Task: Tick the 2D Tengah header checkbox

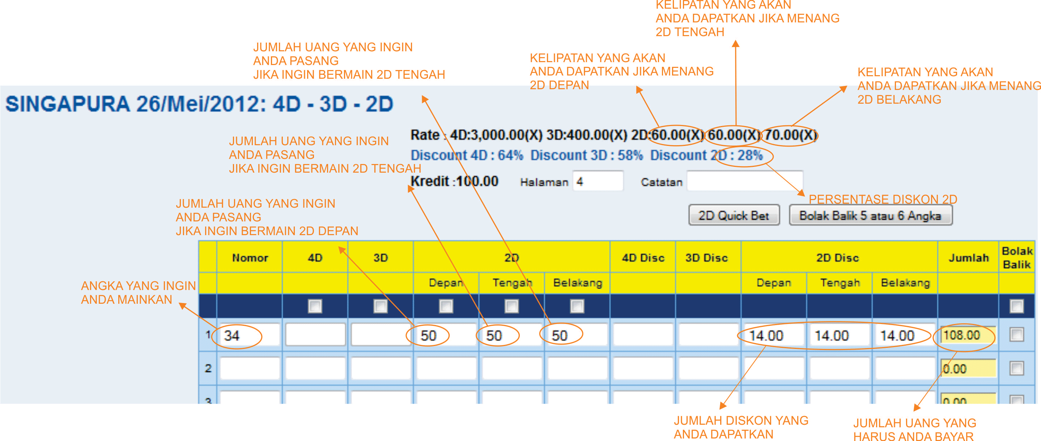Action: click(511, 306)
